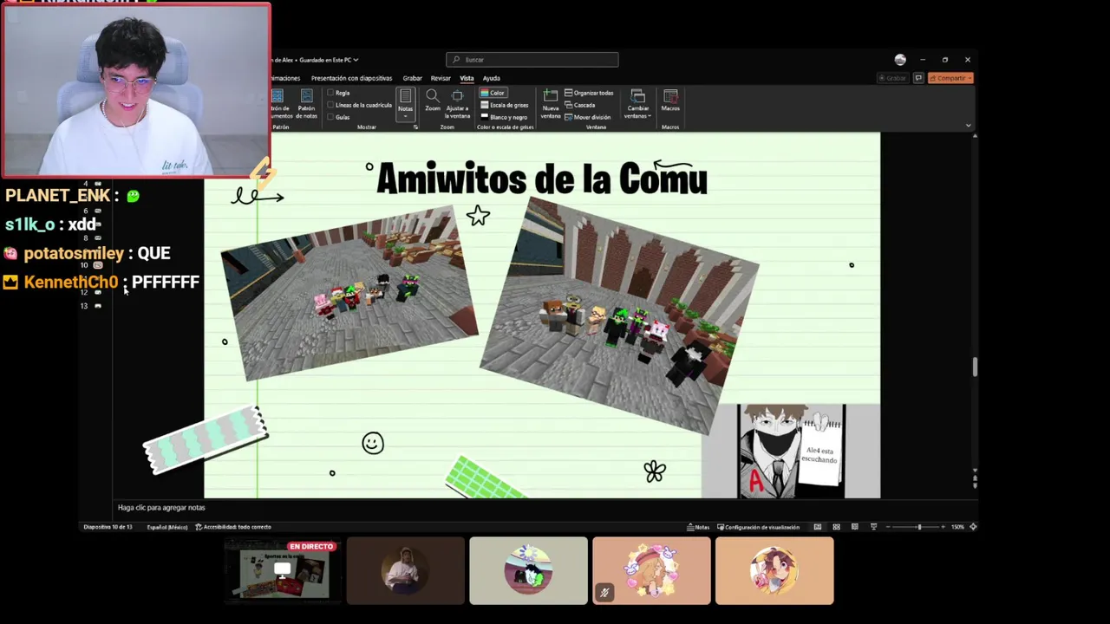
Task: Open Presentación con diapositivas tab
Action: [x=351, y=78]
